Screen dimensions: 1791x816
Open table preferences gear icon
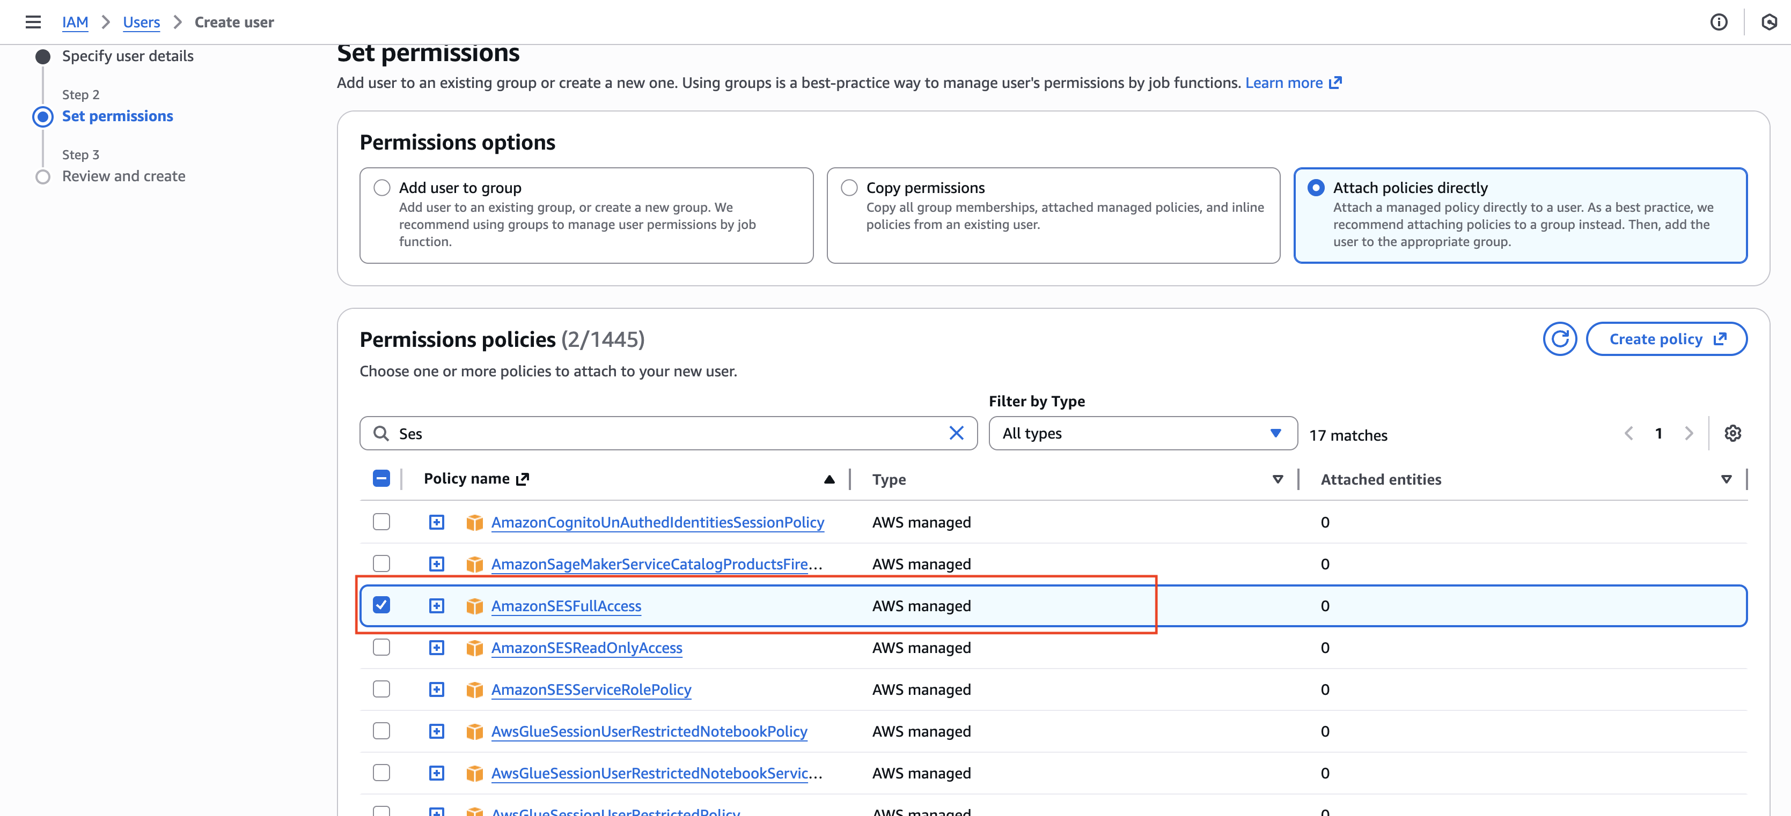[x=1732, y=433]
